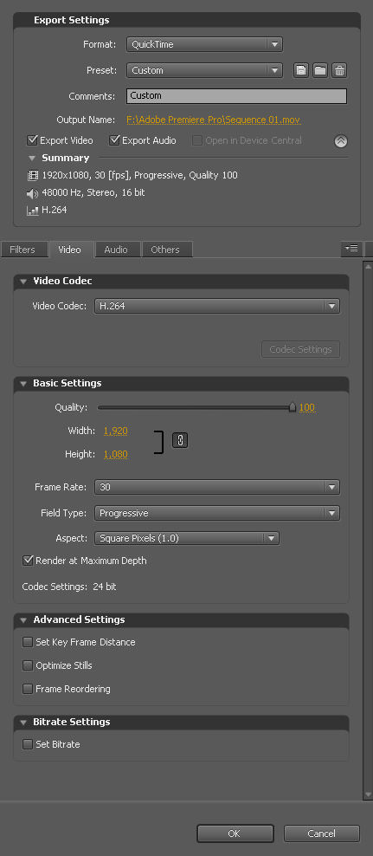The height and width of the screenshot is (856, 373).
Task: Uncheck the Export Video checkbox
Action: (x=32, y=140)
